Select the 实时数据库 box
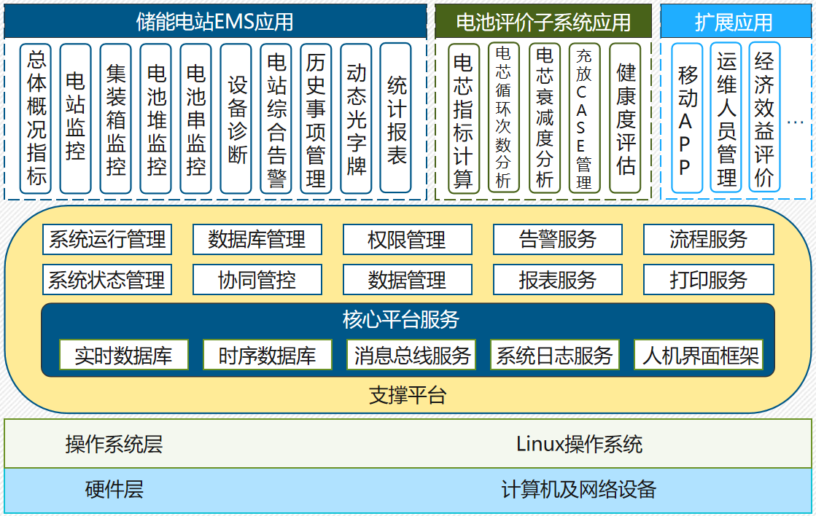Viewport: 816px width, 516px height. coord(124,355)
